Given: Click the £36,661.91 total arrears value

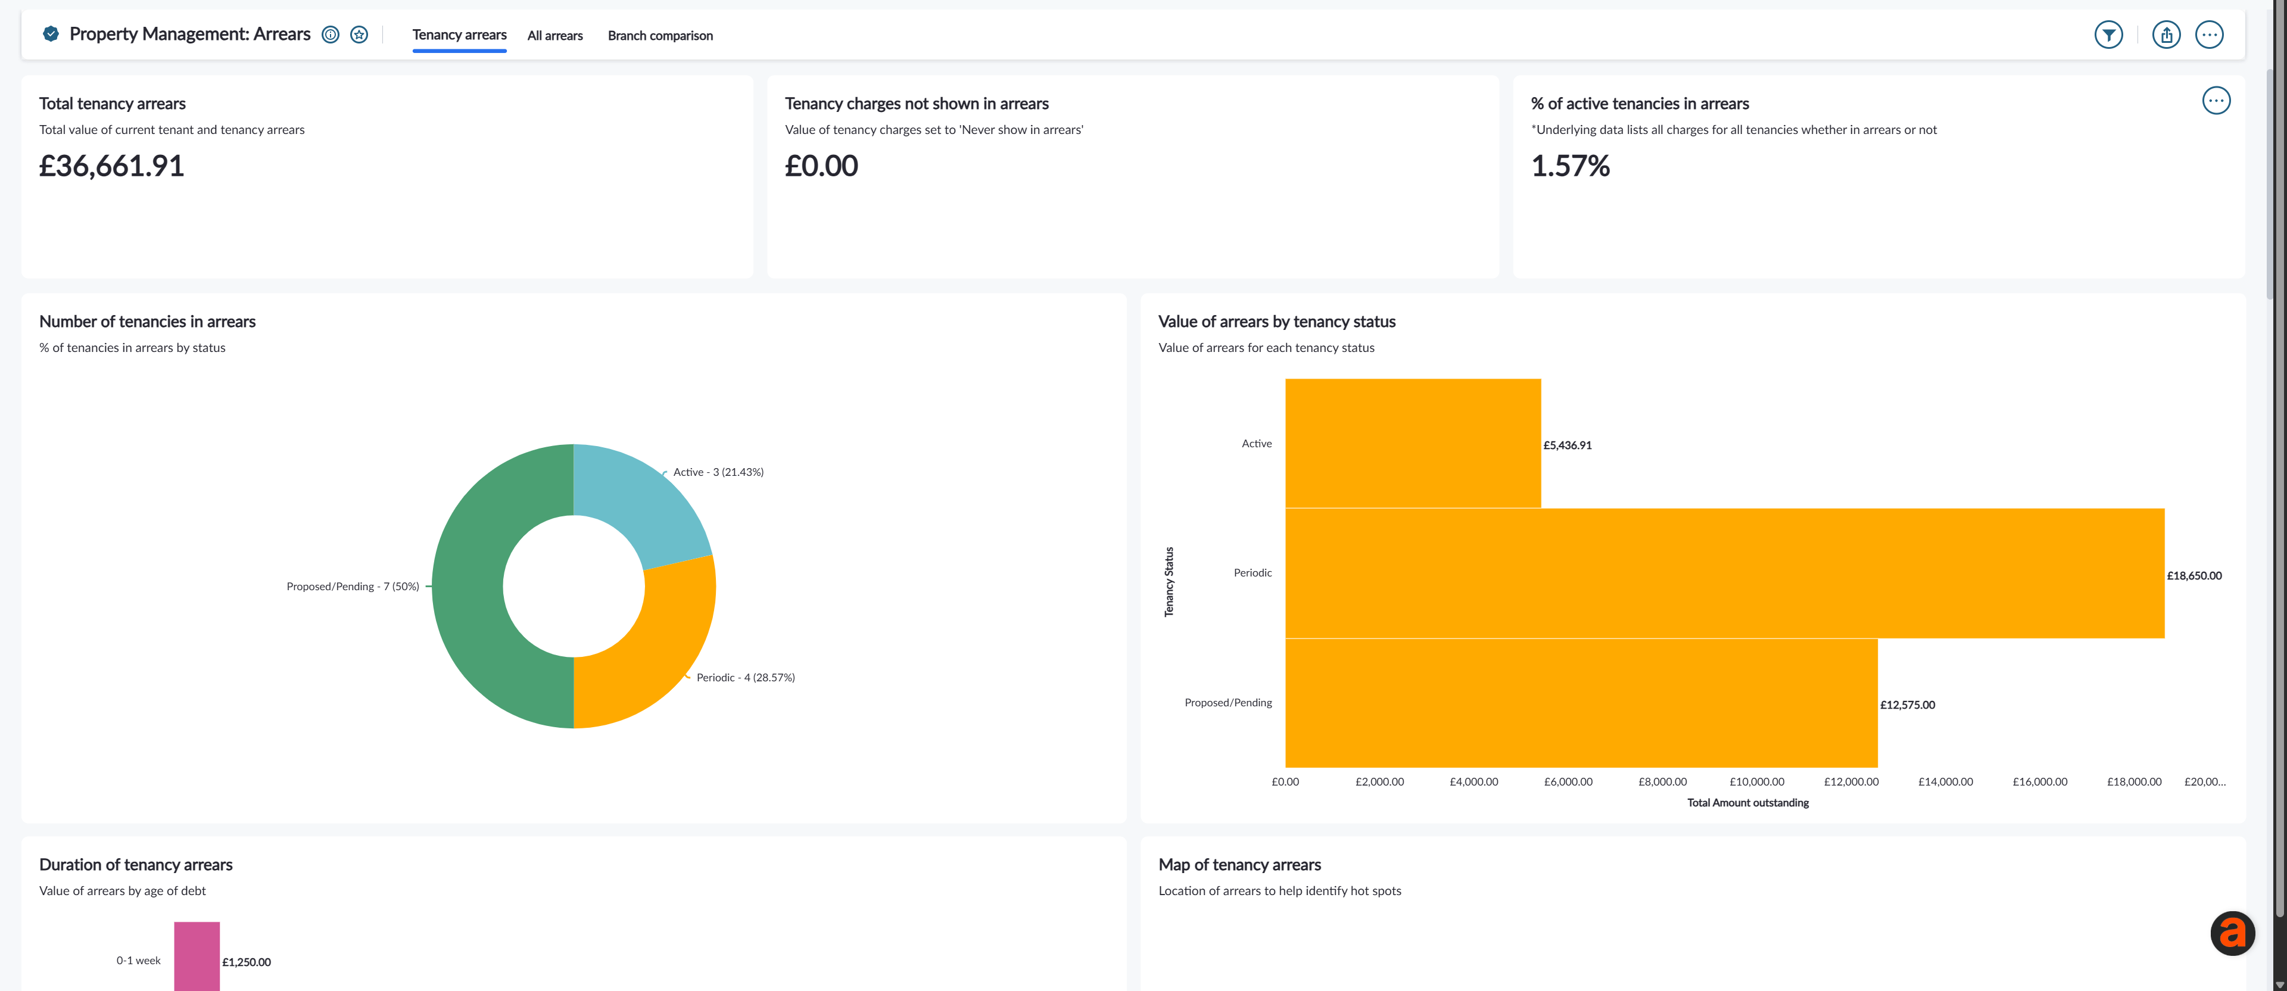Looking at the screenshot, I should click(112, 166).
